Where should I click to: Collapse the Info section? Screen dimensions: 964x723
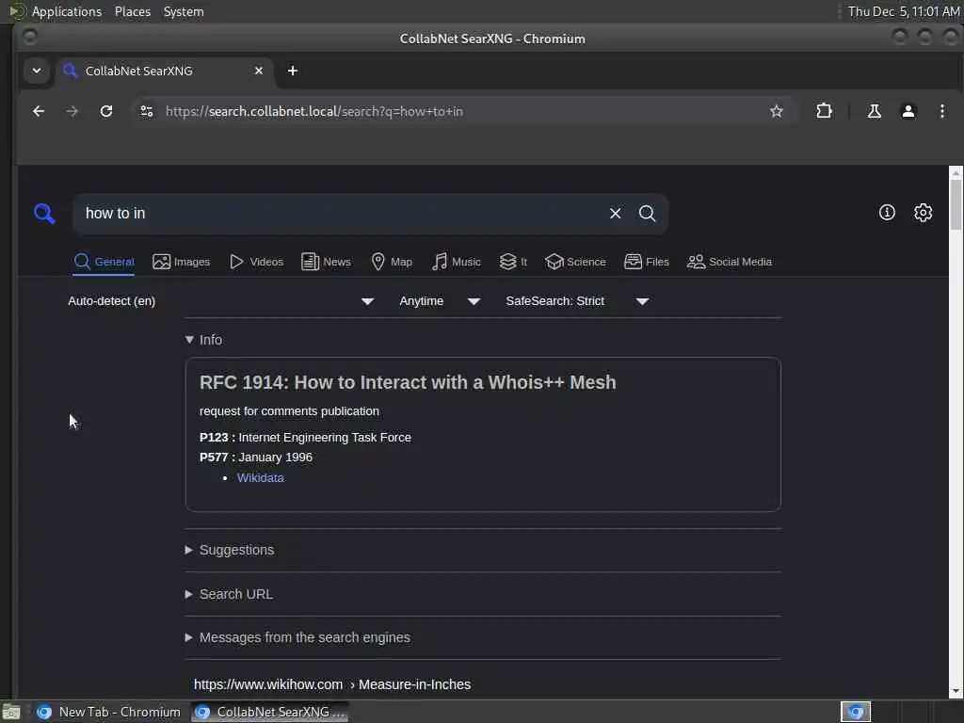point(203,340)
